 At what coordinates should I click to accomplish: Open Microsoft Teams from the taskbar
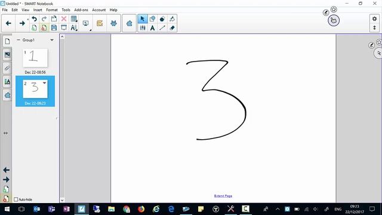[x=52, y=209]
